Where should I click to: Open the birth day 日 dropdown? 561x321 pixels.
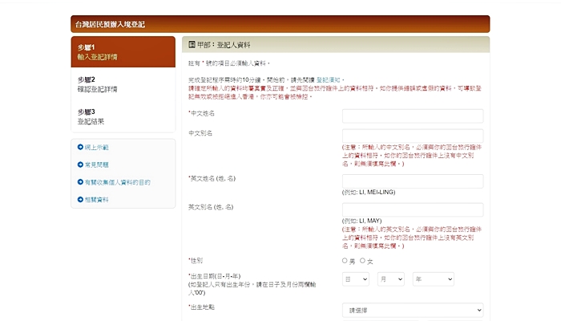[356, 278]
